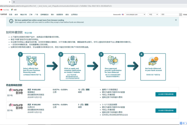Expand the www.amazon.com marketplace dropdown
187x125 pixels.
pos(135,14)
